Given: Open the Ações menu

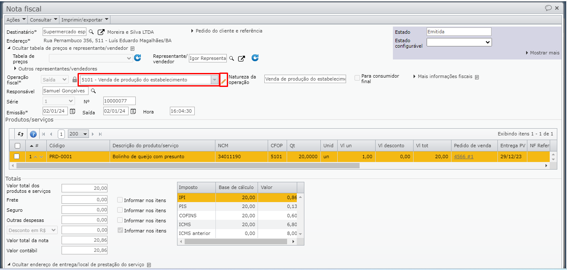Looking at the screenshot, I should click(x=16, y=19).
